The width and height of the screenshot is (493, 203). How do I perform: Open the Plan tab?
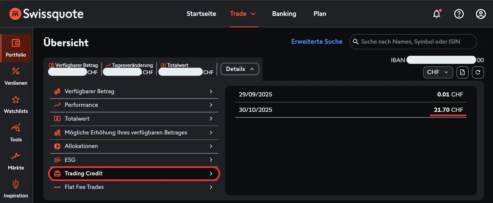[x=320, y=14]
